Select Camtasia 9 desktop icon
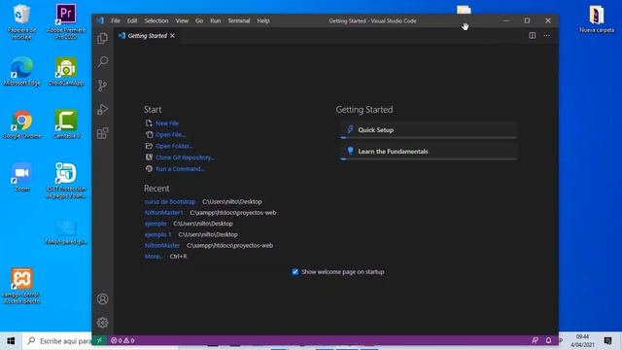 (66, 124)
